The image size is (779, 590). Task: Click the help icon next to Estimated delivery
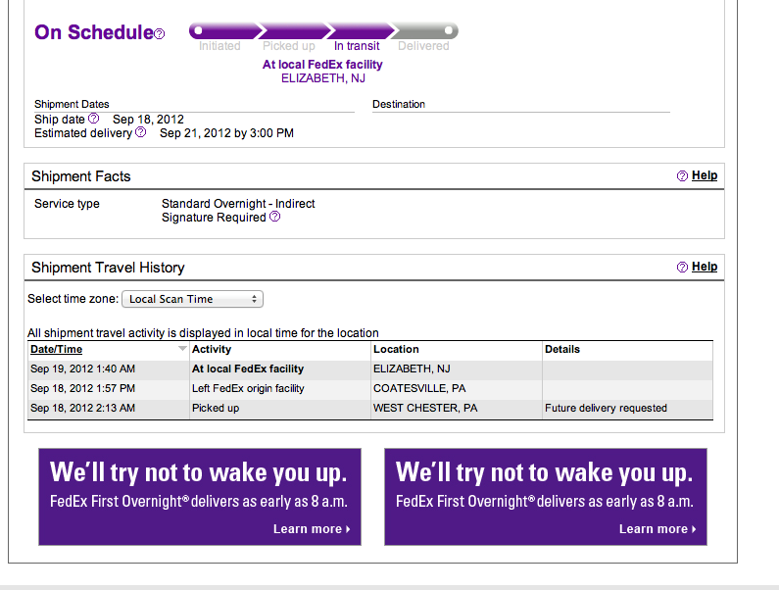[140, 132]
